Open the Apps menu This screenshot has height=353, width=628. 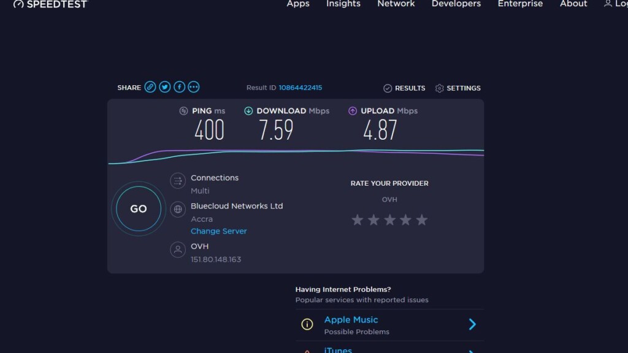298,4
